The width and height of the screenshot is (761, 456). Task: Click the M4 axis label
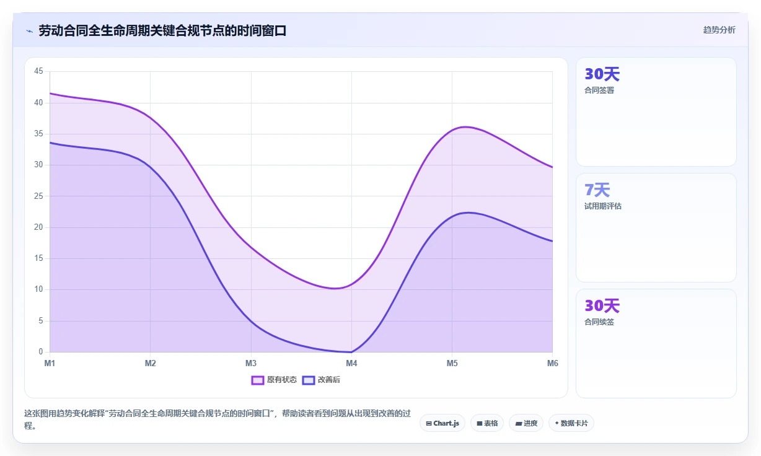point(351,364)
